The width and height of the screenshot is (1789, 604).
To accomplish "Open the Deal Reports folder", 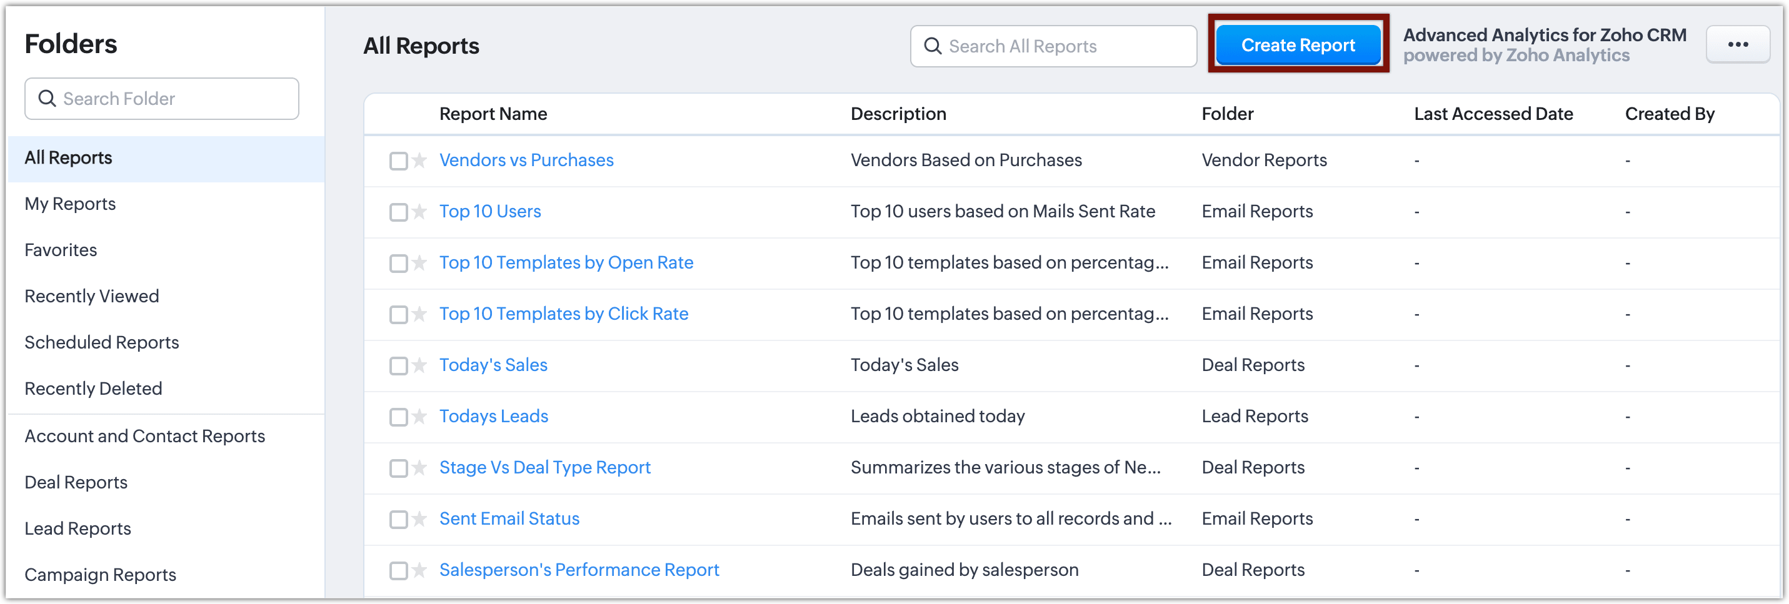I will click(x=76, y=482).
